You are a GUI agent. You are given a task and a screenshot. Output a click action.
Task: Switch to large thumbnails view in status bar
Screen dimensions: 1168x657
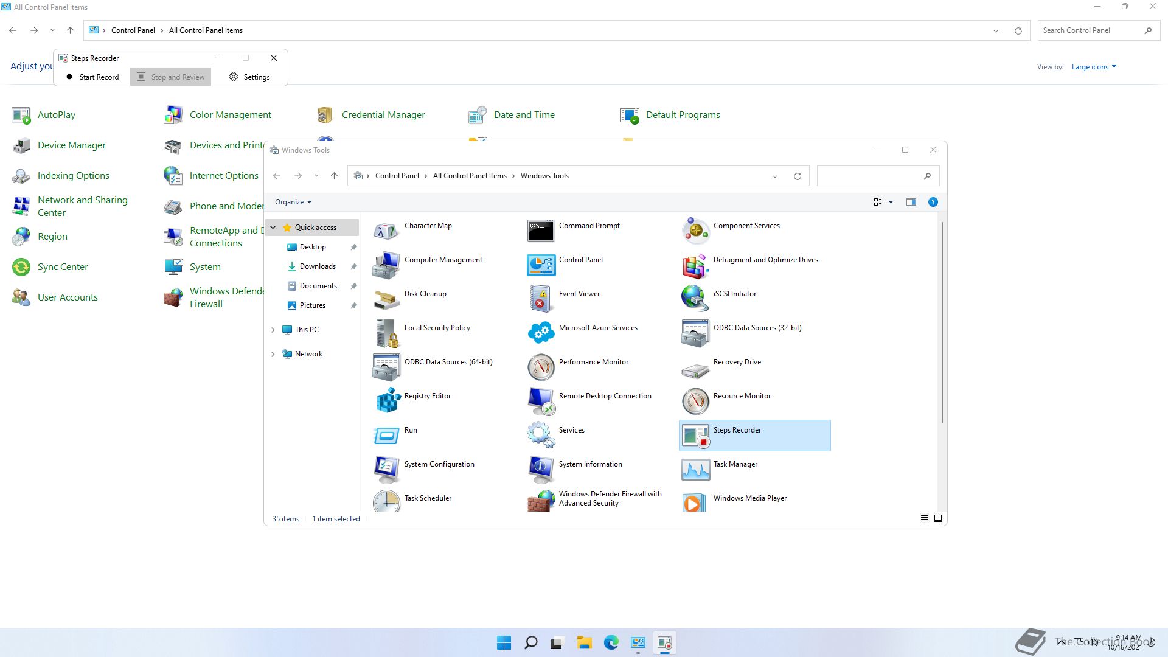coord(938,518)
